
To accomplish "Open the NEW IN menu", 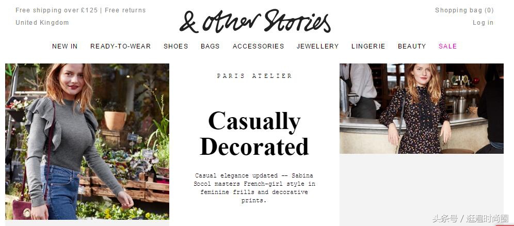I will click(x=65, y=46).
